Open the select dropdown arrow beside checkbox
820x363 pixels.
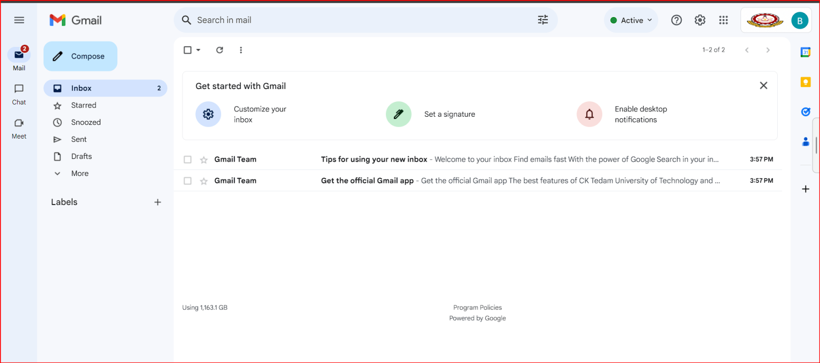coord(199,50)
